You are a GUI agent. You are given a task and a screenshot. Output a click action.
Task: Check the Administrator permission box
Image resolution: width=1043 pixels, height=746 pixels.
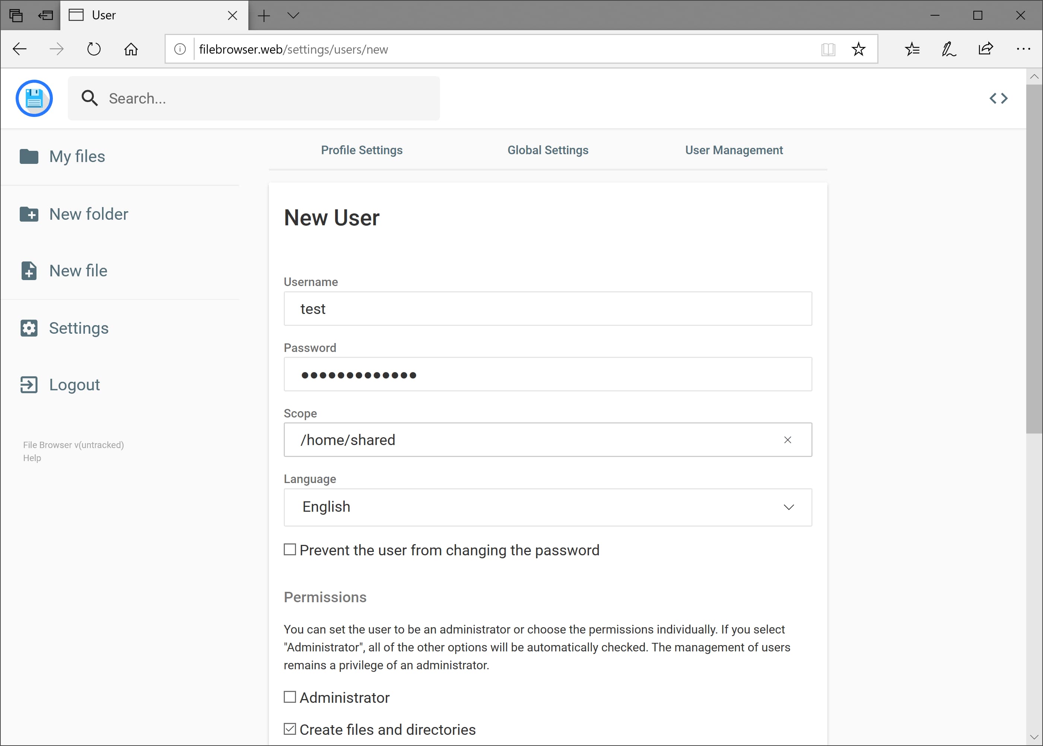pos(290,697)
